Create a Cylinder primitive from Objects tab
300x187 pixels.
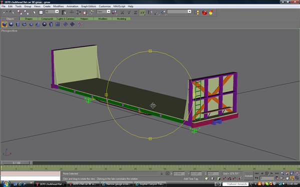click(18, 24)
